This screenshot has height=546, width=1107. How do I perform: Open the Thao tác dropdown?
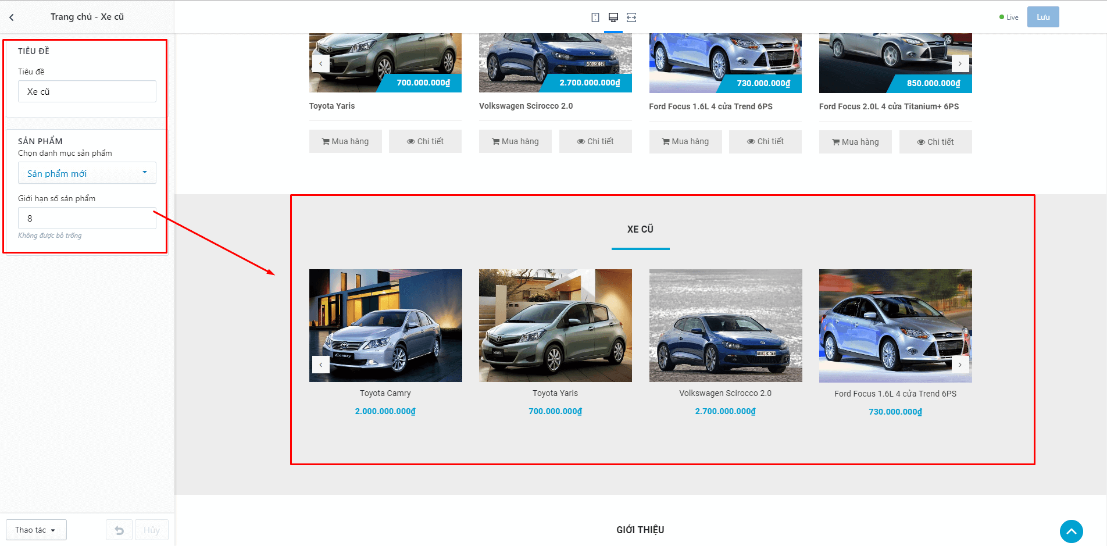coord(36,530)
